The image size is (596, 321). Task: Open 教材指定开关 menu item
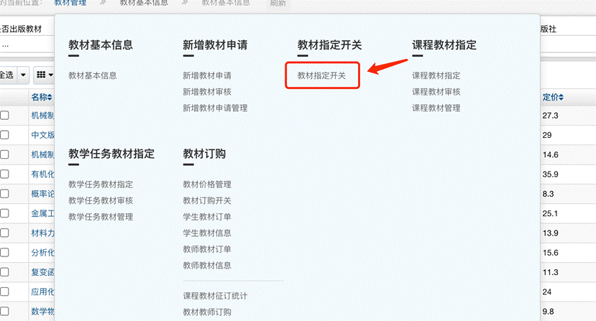(x=322, y=75)
